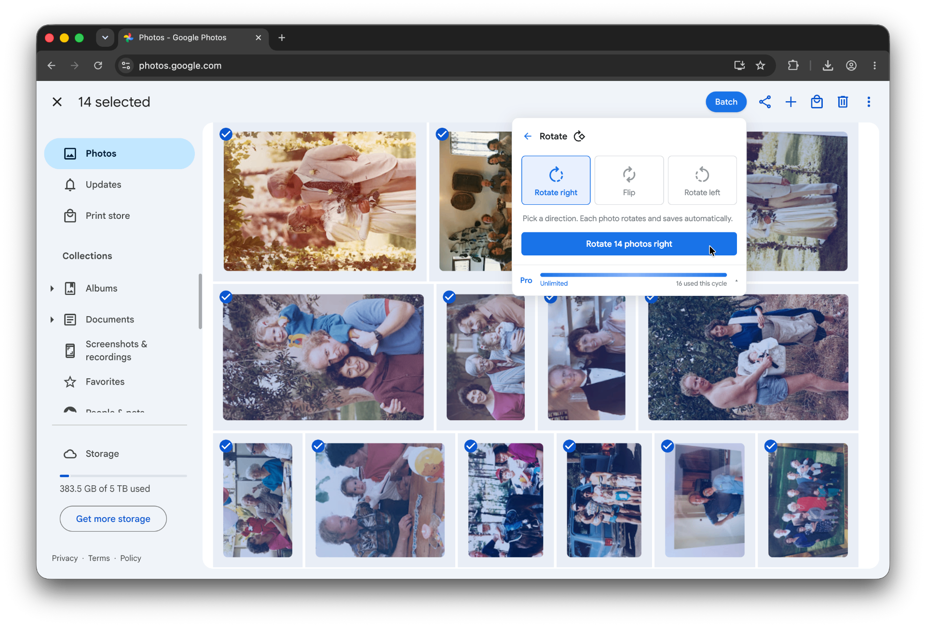The width and height of the screenshot is (926, 627).
Task: Open the tab search dropdown in Chrome
Action: (105, 38)
